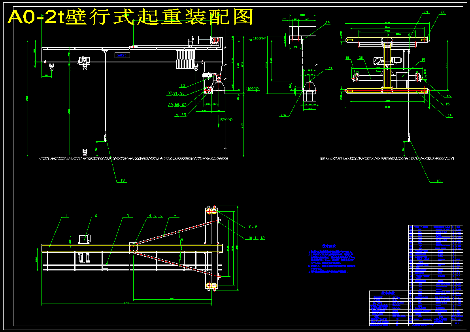This screenshot has height=332, width=470.
Task: Click the combined callout "4 5 6"
Action: click(x=156, y=216)
